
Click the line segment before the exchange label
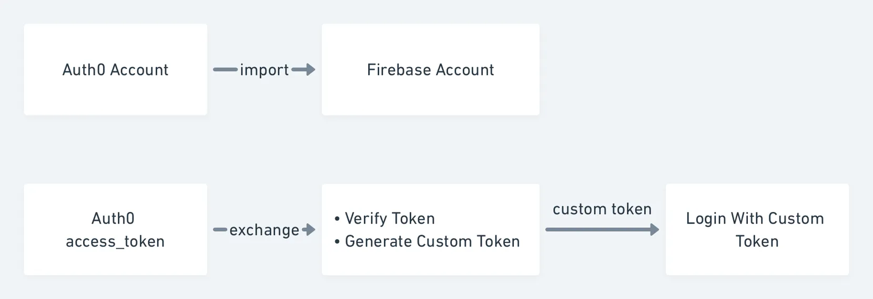tap(220, 229)
